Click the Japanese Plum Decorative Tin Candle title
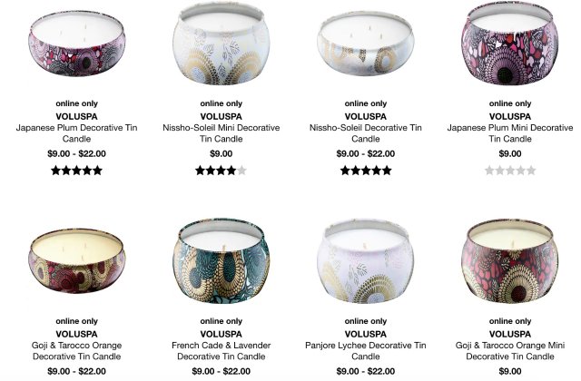The width and height of the screenshot is (581, 381). (x=76, y=133)
